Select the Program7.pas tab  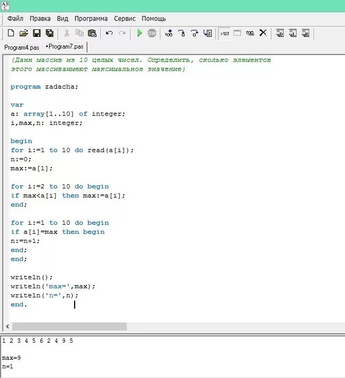click(65, 47)
